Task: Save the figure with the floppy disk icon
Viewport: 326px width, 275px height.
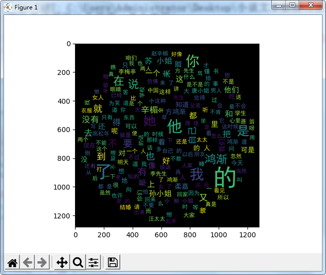Action: (113, 262)
